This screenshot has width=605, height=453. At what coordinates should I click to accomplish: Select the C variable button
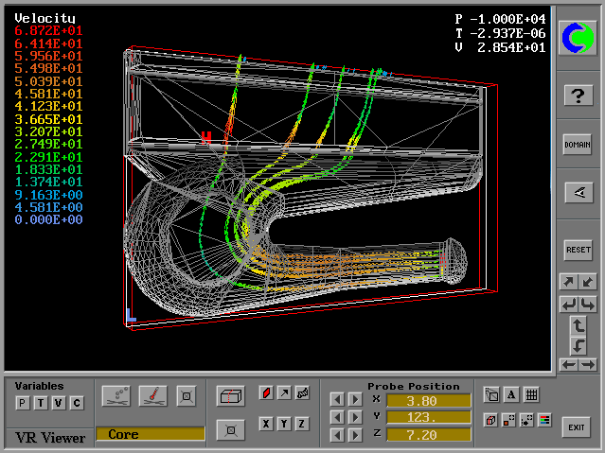click(x=77, y=404)
